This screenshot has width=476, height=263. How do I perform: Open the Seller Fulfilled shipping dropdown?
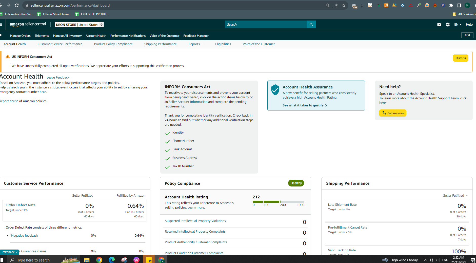point(455,195)
